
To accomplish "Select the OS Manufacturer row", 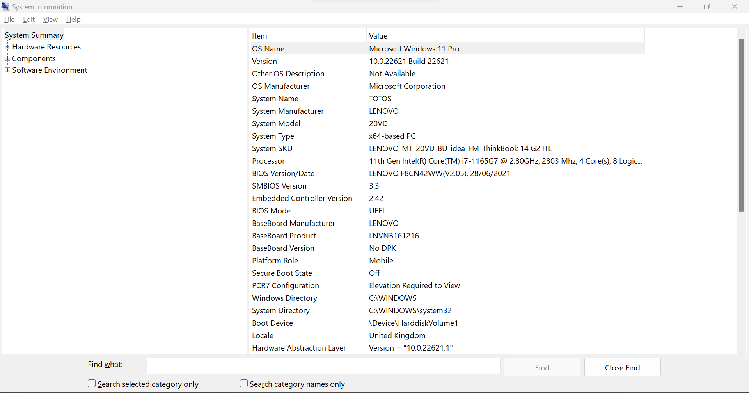I will [447, 86].
